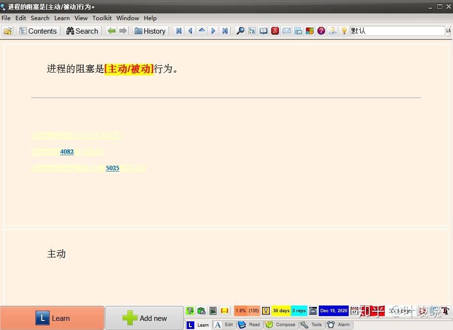Click the red Google search icon
Viewport: 453px width, 330px height.
[x=275, y=31]
